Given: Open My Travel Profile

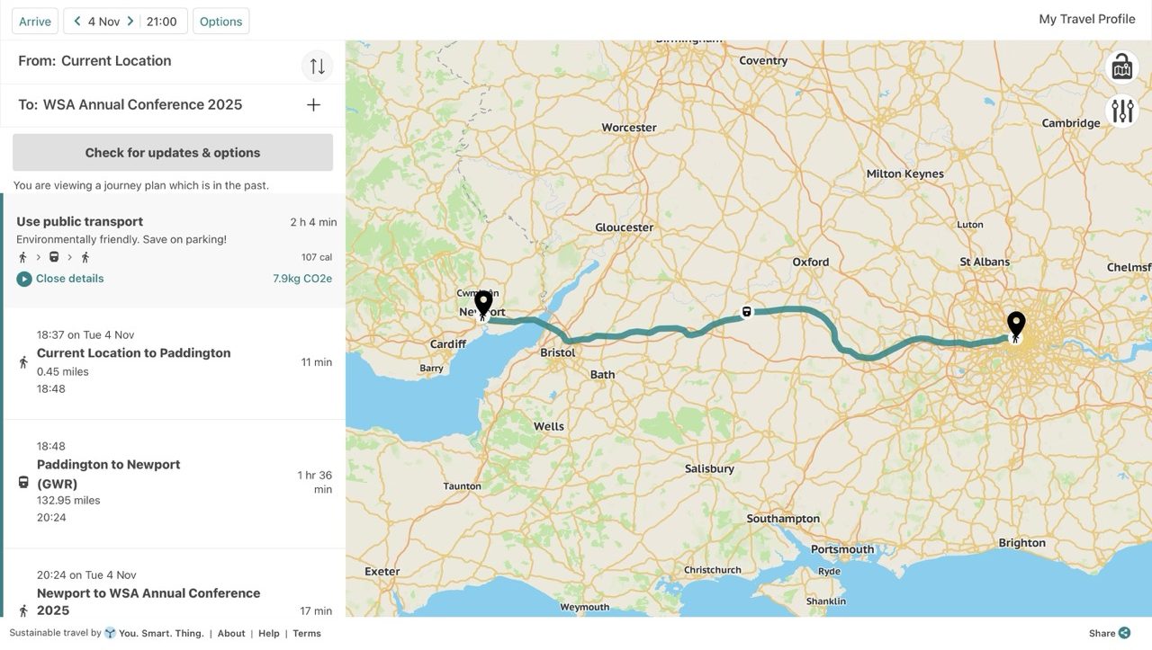Looking at the screenshot, I should tap(1086, 19).
